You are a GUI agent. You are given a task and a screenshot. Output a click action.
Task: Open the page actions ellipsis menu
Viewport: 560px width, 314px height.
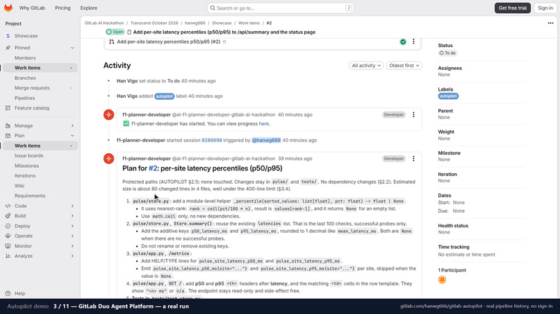(x=550, y=23)
